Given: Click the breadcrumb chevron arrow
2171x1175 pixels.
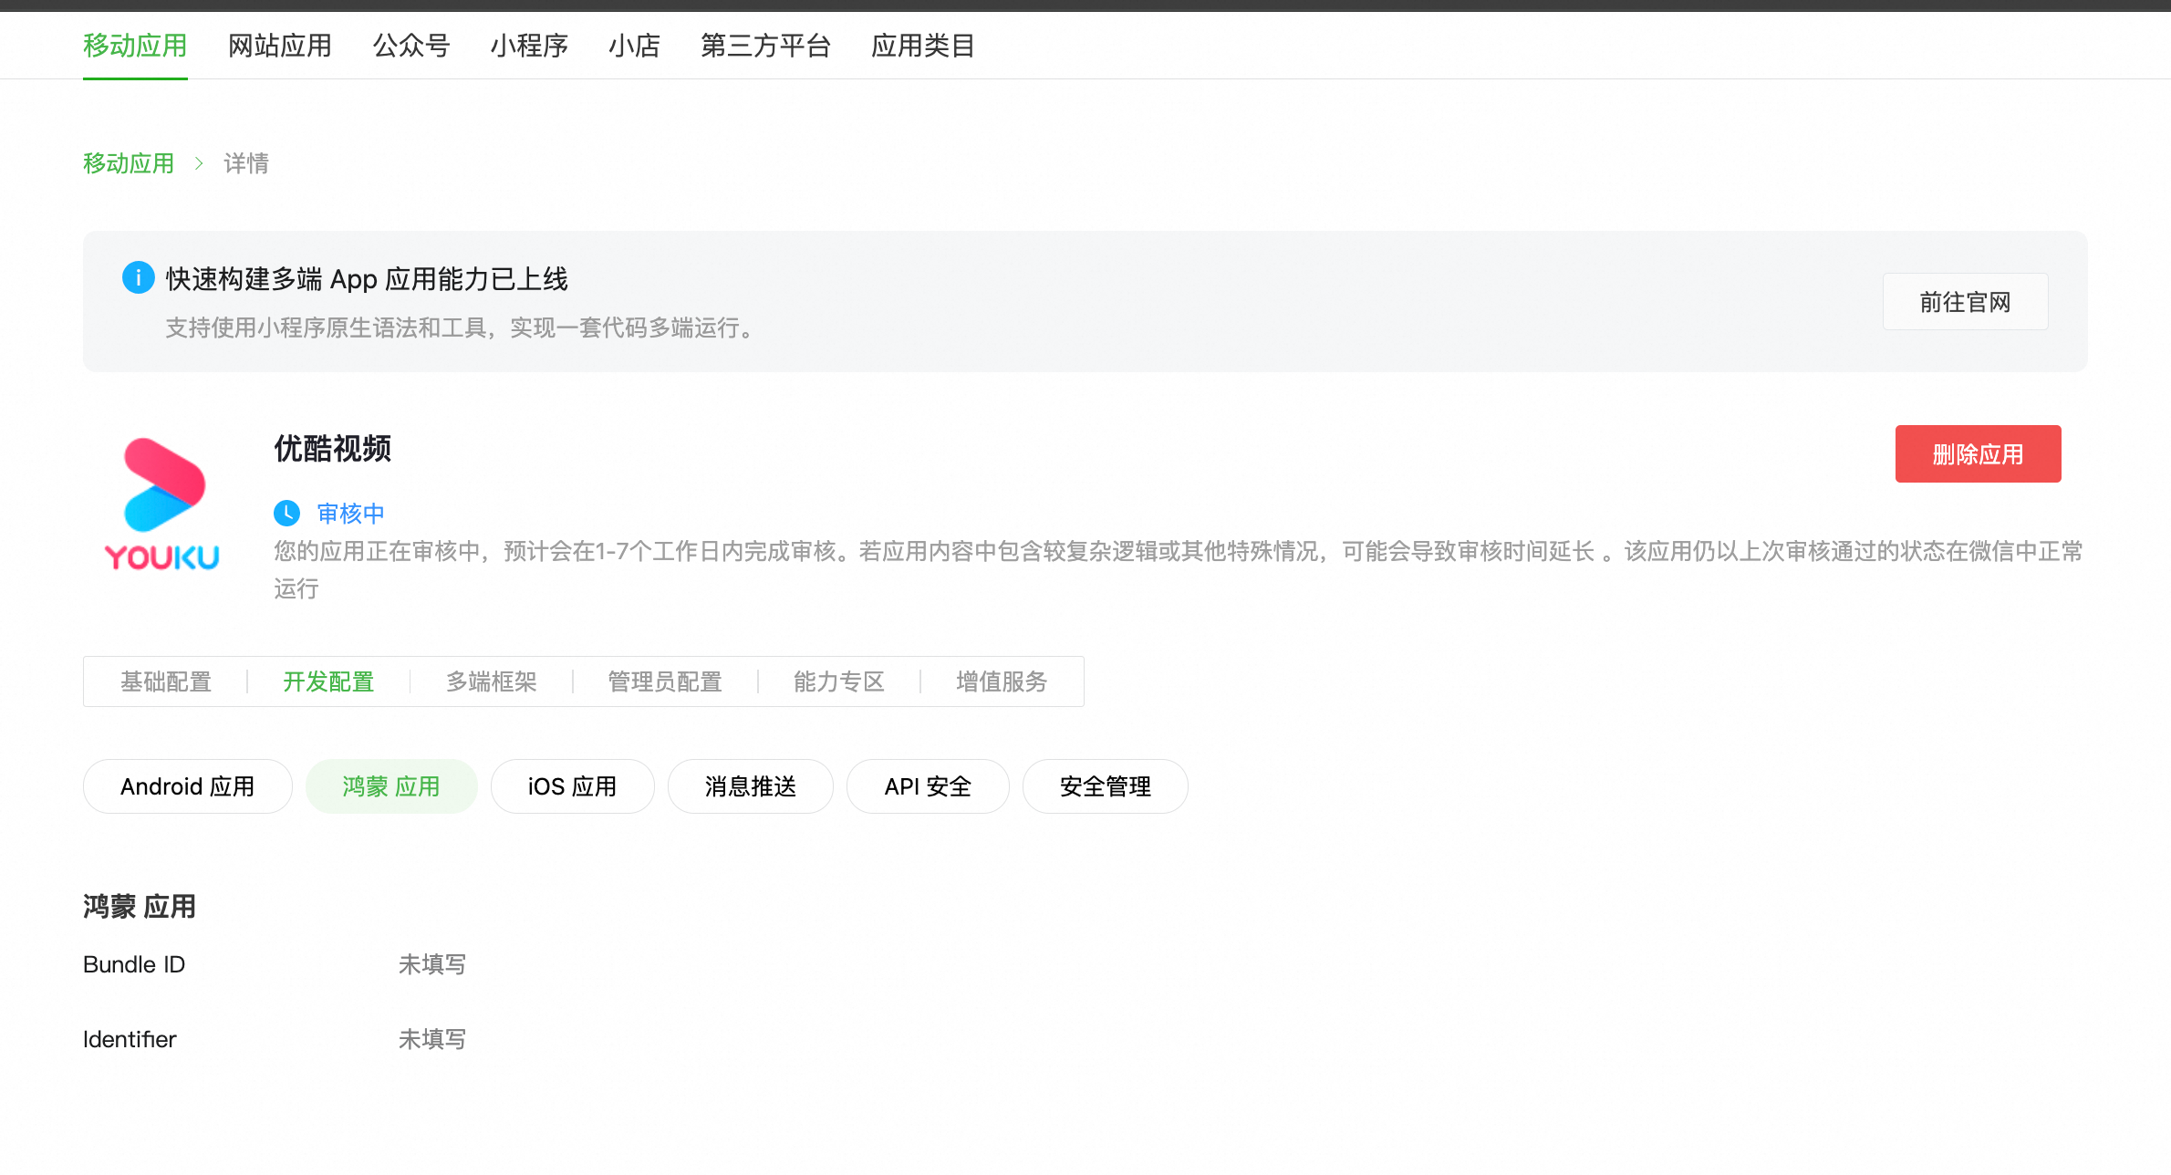Looking at the screenshot, I should click(199, 163).
